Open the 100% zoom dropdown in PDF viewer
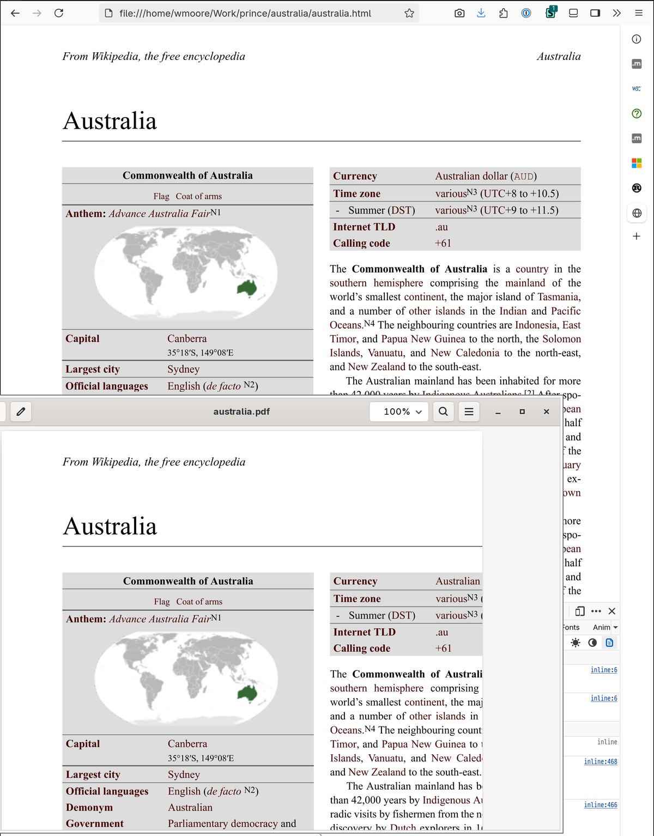 click(399, 411)
